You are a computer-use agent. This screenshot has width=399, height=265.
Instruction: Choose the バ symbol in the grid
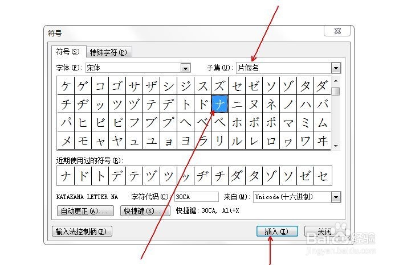322,104
